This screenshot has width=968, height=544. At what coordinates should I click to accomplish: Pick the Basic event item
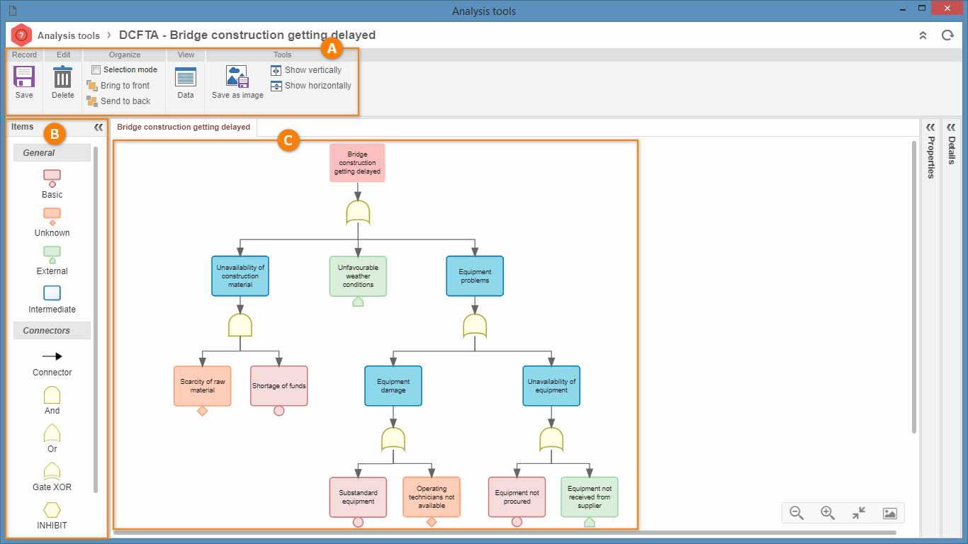[x=52, y=183]
